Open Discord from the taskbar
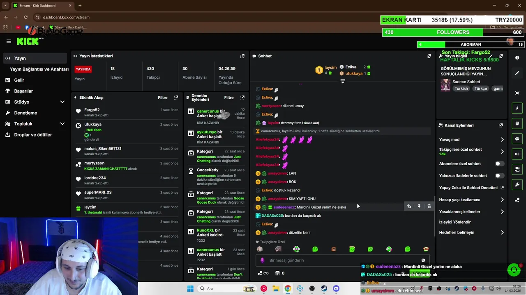Screen dimensions: 526x295 (x=336, y=288)
